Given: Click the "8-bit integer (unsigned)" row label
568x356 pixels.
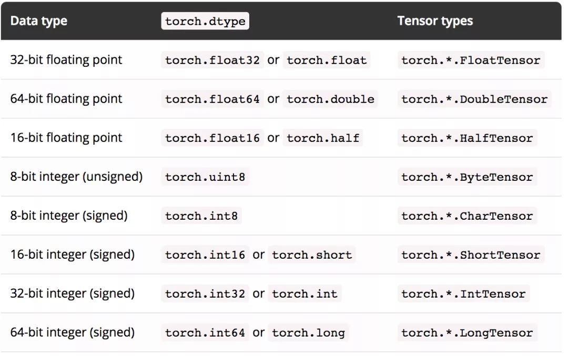Looking at the screenshot, I should pyautogui.click(x=76, y=177).
